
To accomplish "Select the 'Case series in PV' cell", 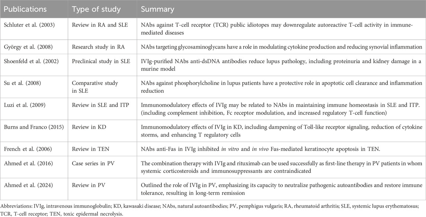I will pyautogui.click(x=93, y=163).
